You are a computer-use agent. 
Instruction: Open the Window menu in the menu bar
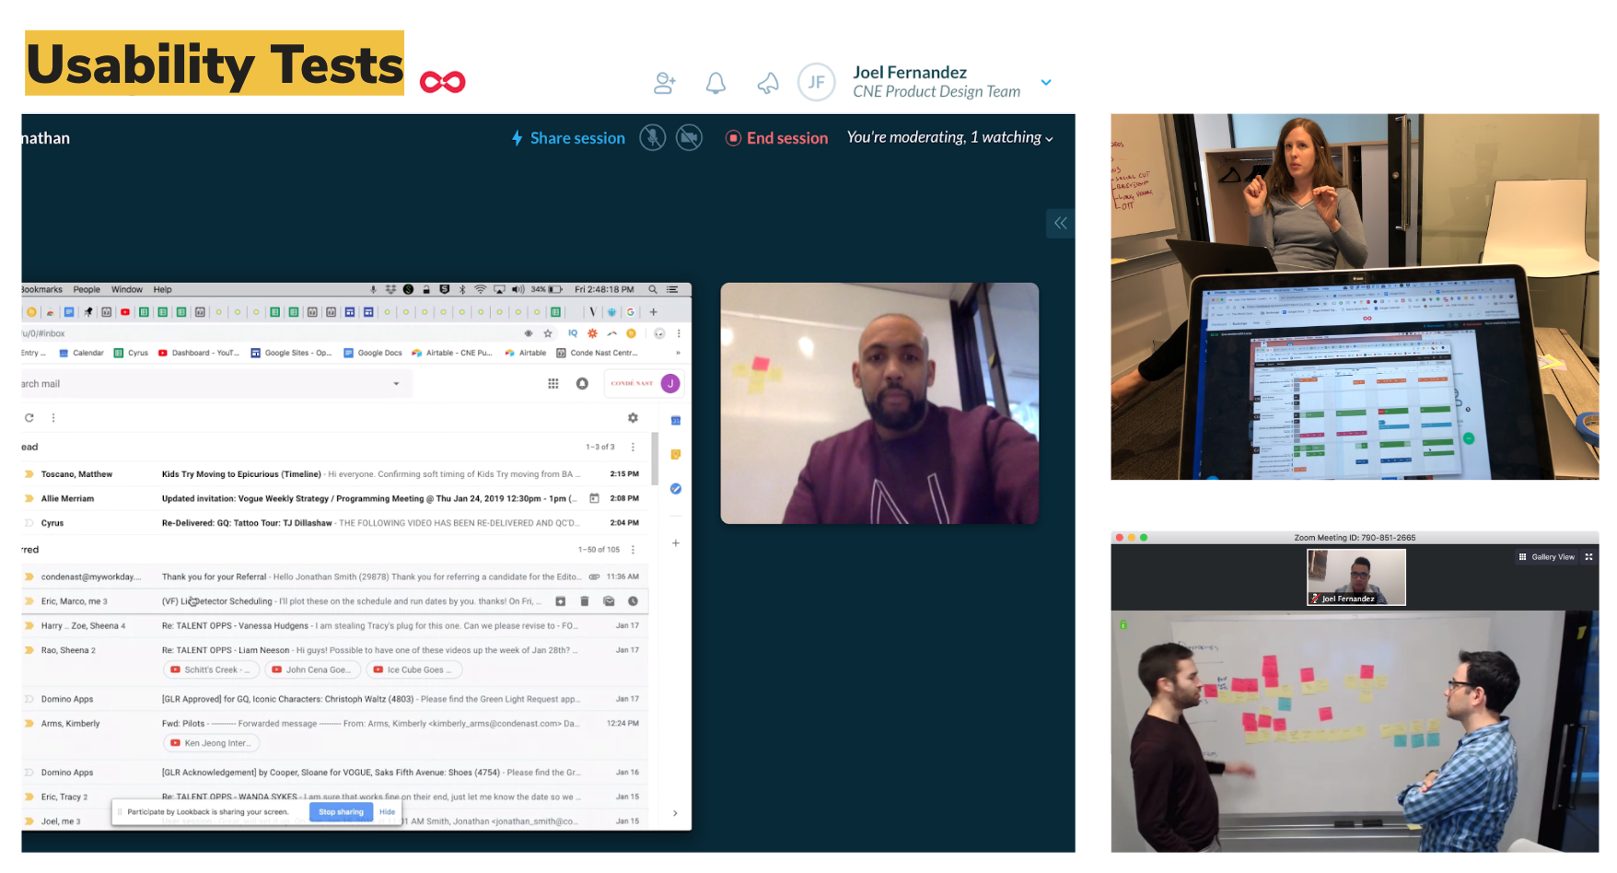coord(127,289)
